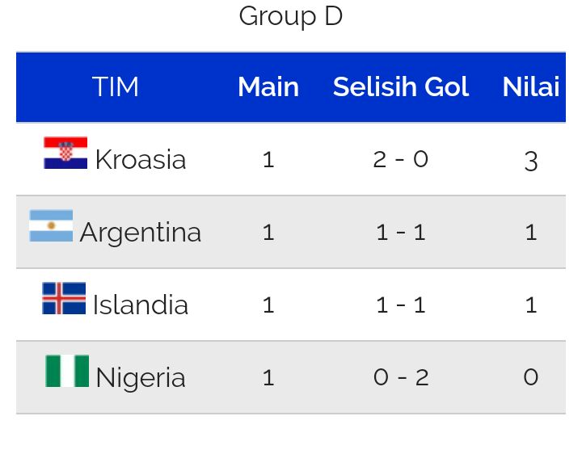Click the TIM column header
Screen dimensions: 582x475
[x=116, y=86]
